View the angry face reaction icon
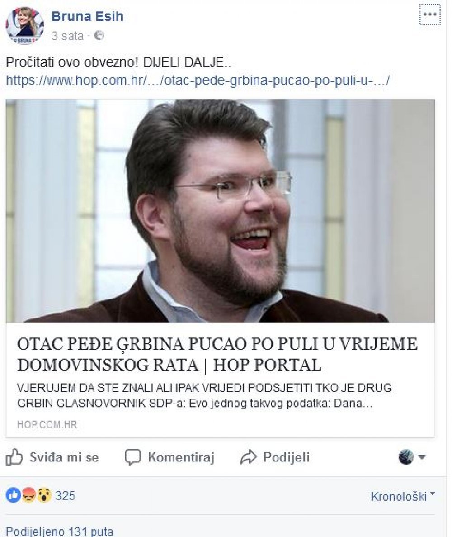Viewport: 452px width, 537px height. click(x=29, y=495)
